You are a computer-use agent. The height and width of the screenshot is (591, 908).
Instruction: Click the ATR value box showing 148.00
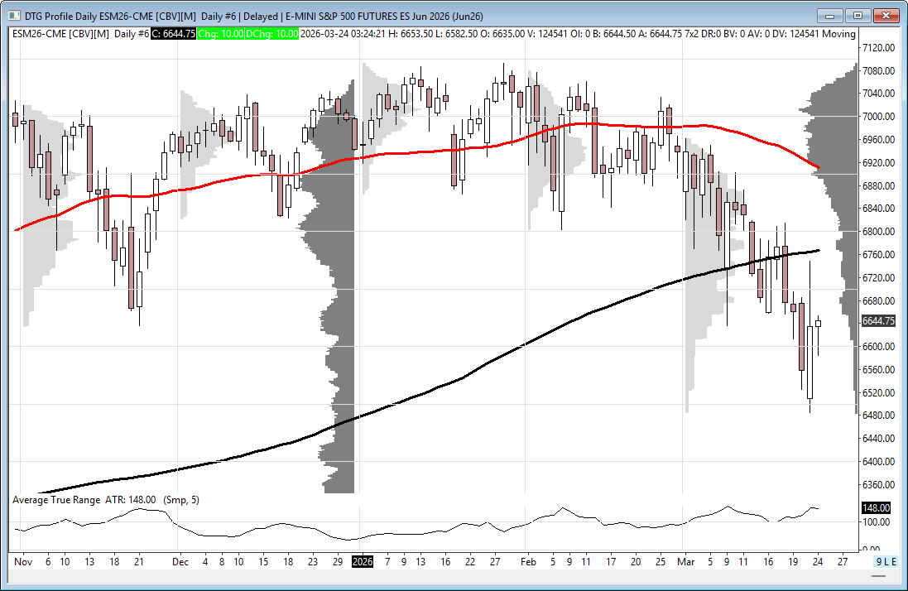pos(876,507)
